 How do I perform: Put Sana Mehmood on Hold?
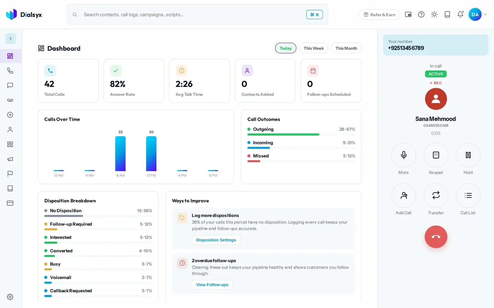pos(468,155)
